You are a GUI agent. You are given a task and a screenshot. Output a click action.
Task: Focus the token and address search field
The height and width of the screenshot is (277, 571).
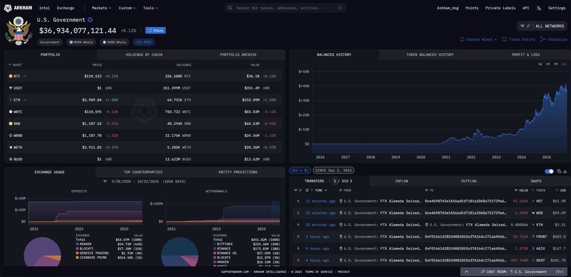[285, 8]
